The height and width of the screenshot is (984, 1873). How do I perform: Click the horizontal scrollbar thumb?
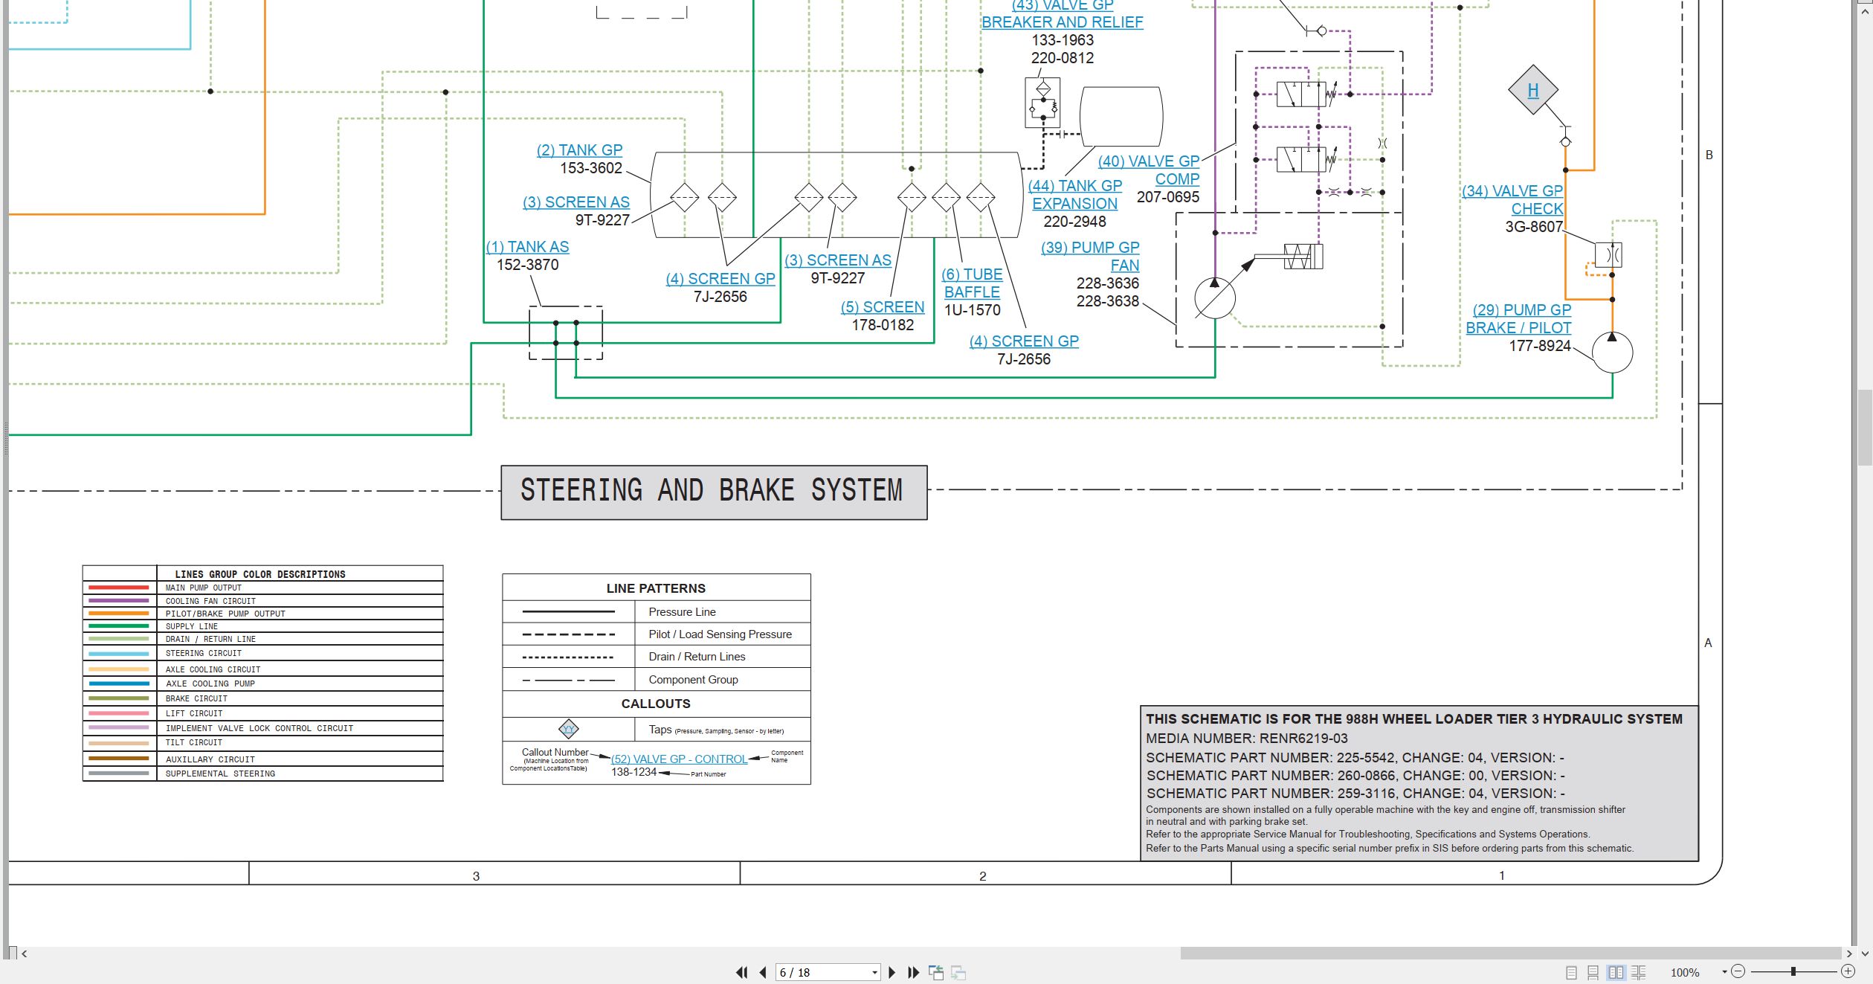1511,954
